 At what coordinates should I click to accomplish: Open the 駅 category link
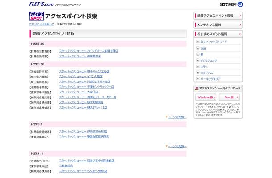coord(202,55)
